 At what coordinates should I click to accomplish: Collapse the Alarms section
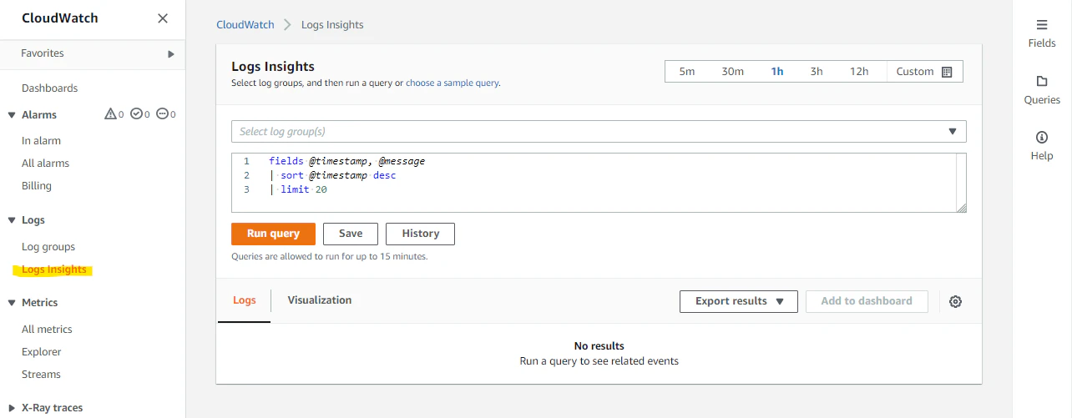[12, 115]
